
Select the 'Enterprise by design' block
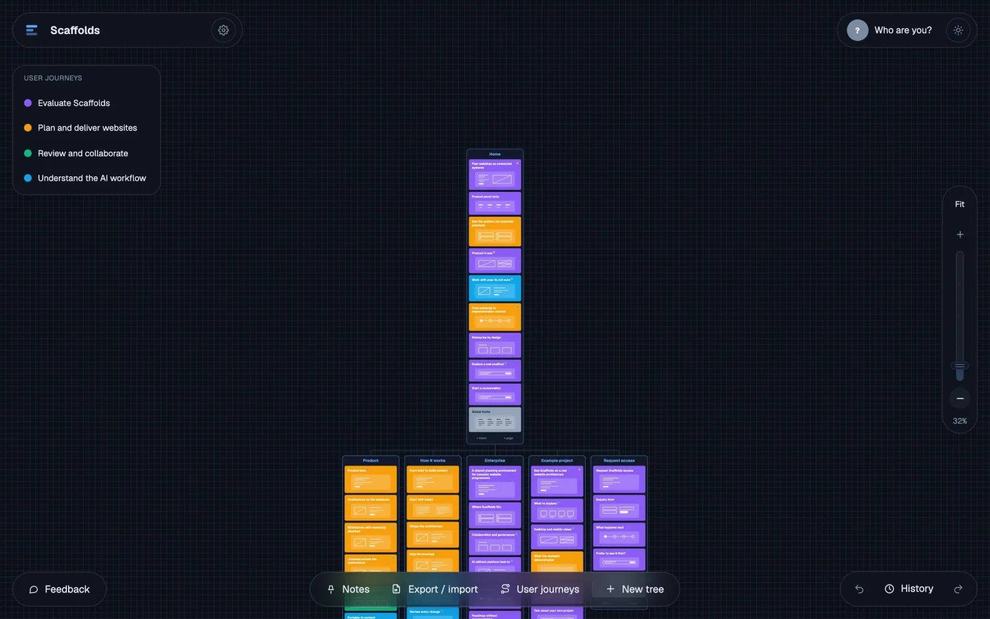tap(495, 345)
